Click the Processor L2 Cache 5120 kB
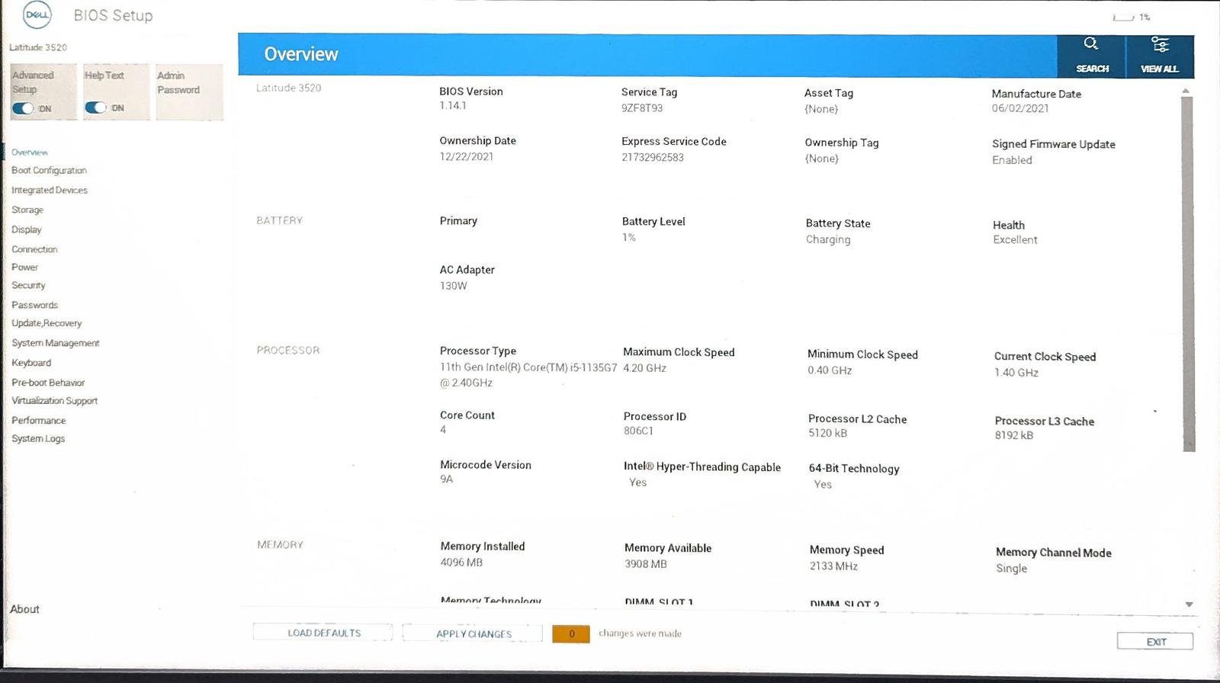Viewport: 1220px width, 683px height. [x=827, y=434]
